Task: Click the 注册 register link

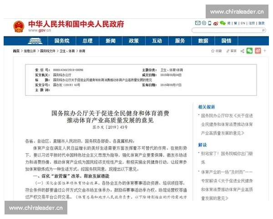Action: tap(252, 23)
